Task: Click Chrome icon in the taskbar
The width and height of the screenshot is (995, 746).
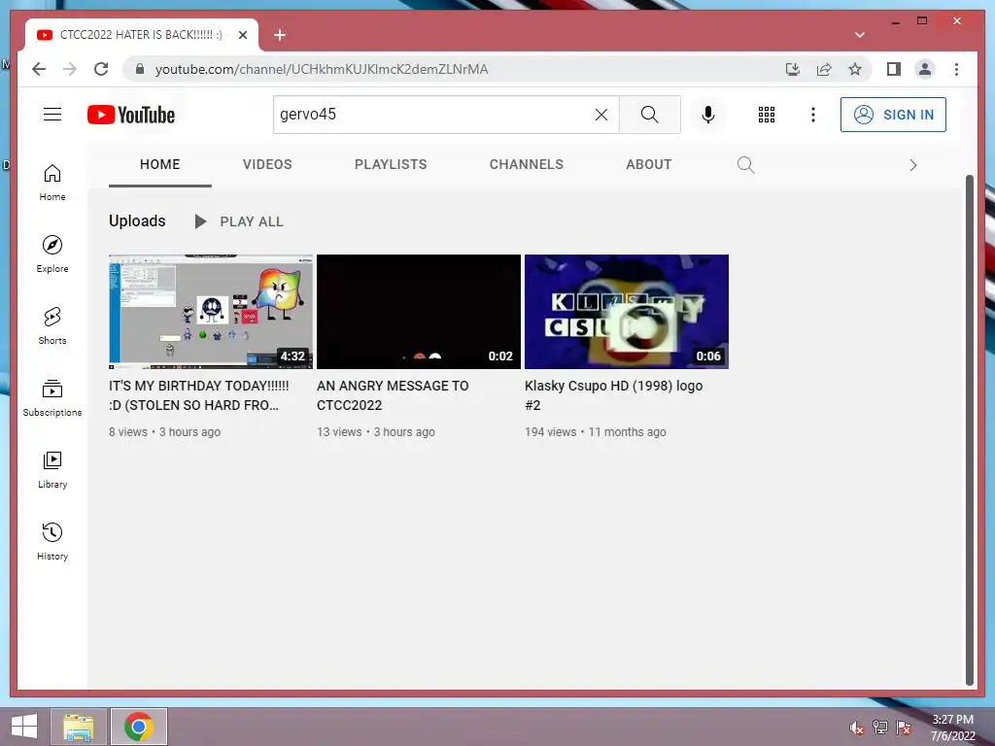Action: 139,727
